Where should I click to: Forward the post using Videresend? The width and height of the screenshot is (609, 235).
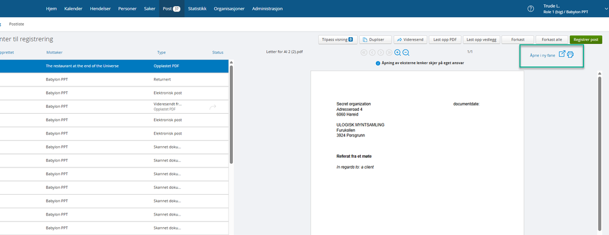(x=410, y=40)
